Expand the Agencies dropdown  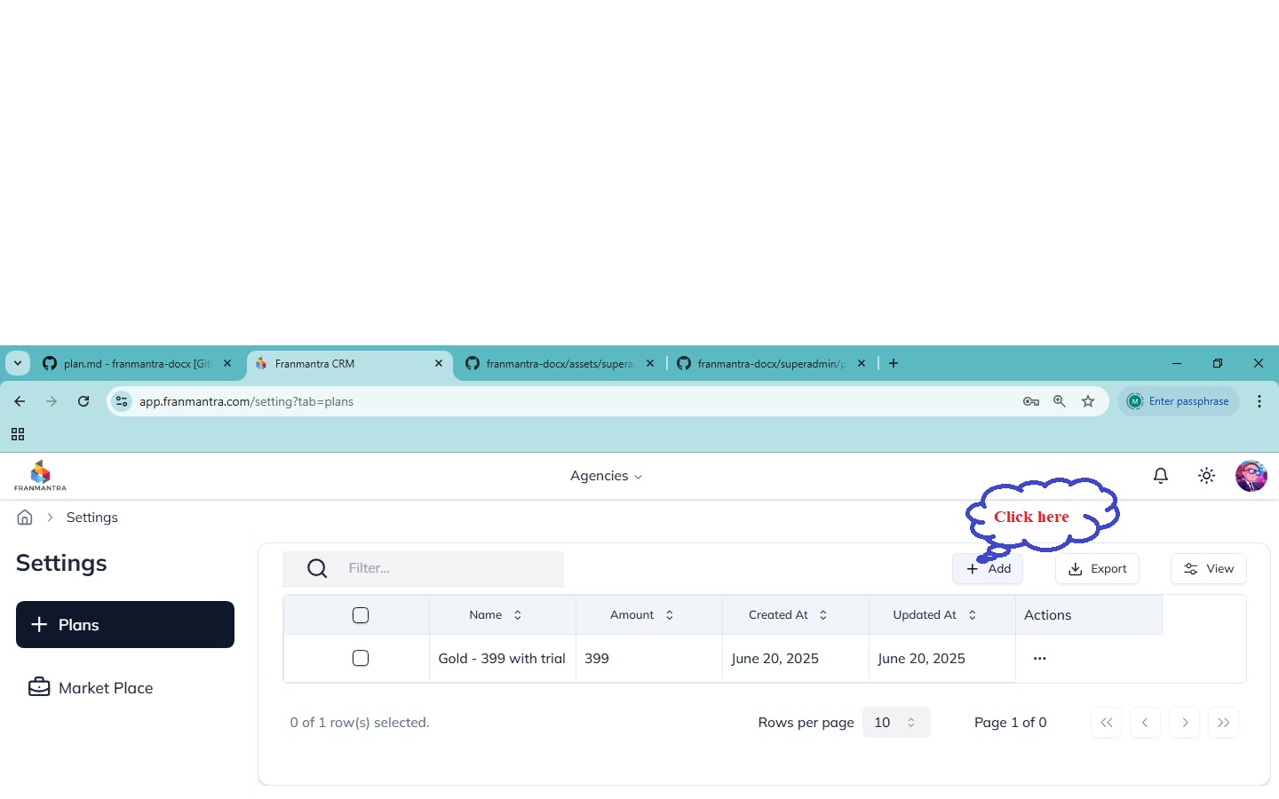coord(606,476)
